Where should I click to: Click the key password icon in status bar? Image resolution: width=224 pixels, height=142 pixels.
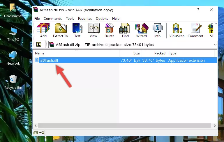(x=41, y=133)
